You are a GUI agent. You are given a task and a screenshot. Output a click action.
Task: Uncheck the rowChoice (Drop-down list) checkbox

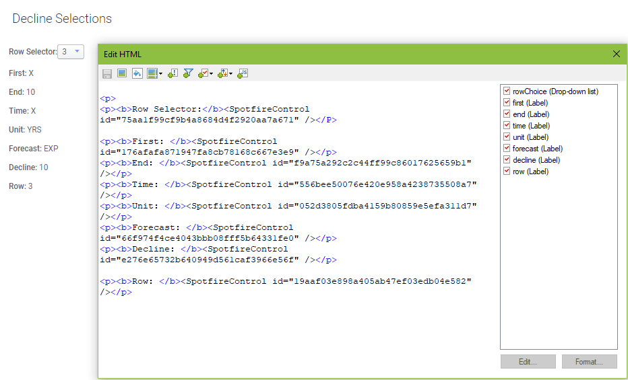click(507, 91)
